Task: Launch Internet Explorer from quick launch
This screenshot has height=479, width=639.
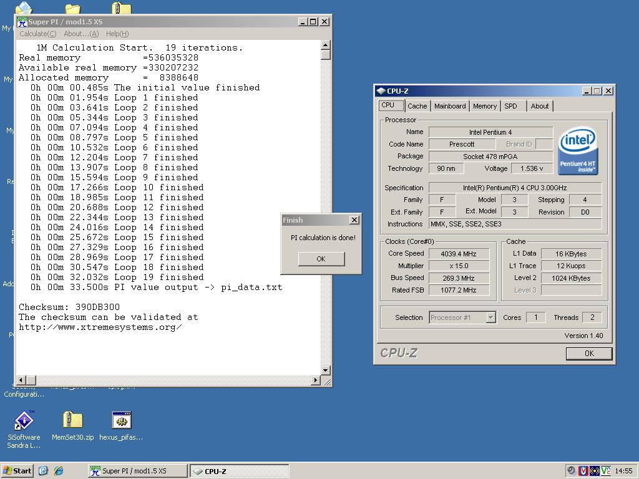Action: pos(59,471)
